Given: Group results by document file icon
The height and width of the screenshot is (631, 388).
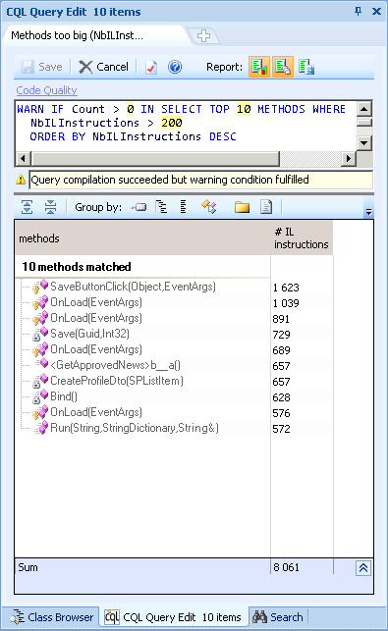Looking at the screenshot, I should click(266, 207).
